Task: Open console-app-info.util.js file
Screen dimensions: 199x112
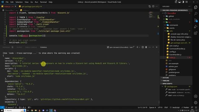Action: (176, 34)
